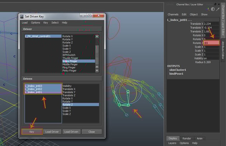Screen dimensions: 226x146
Task: Click the channel speed clock icon
Action: (212, 9)
